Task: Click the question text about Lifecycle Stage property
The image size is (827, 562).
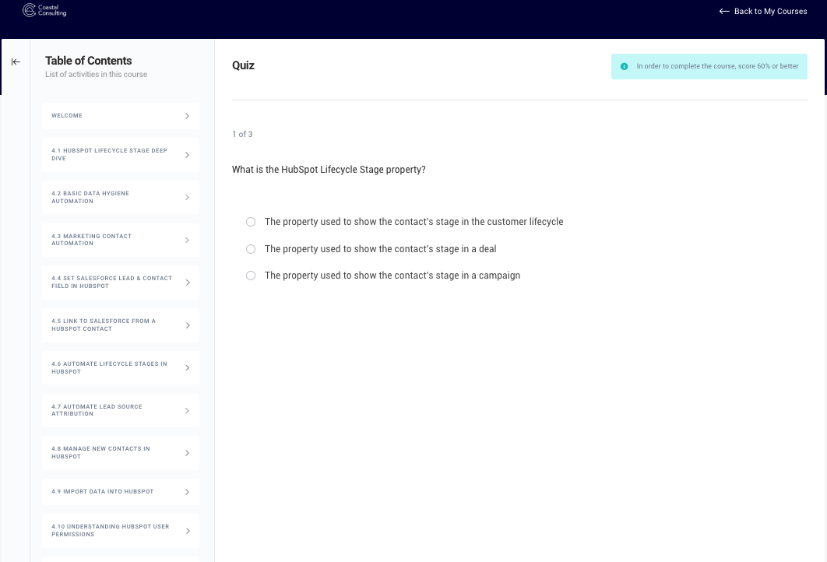Action: coord(329,170)
